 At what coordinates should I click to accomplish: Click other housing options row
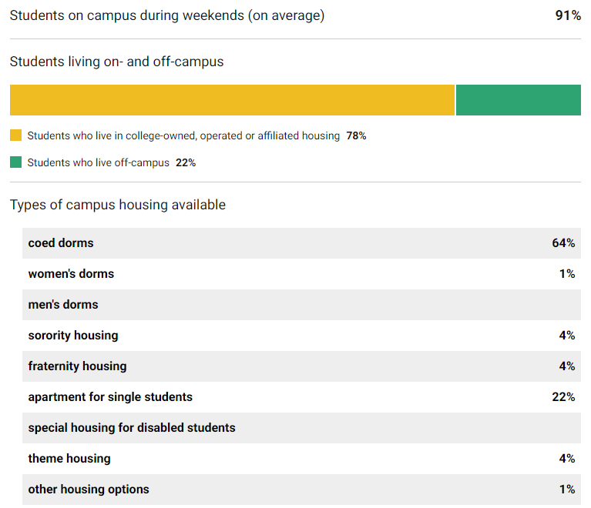(301, 490)
